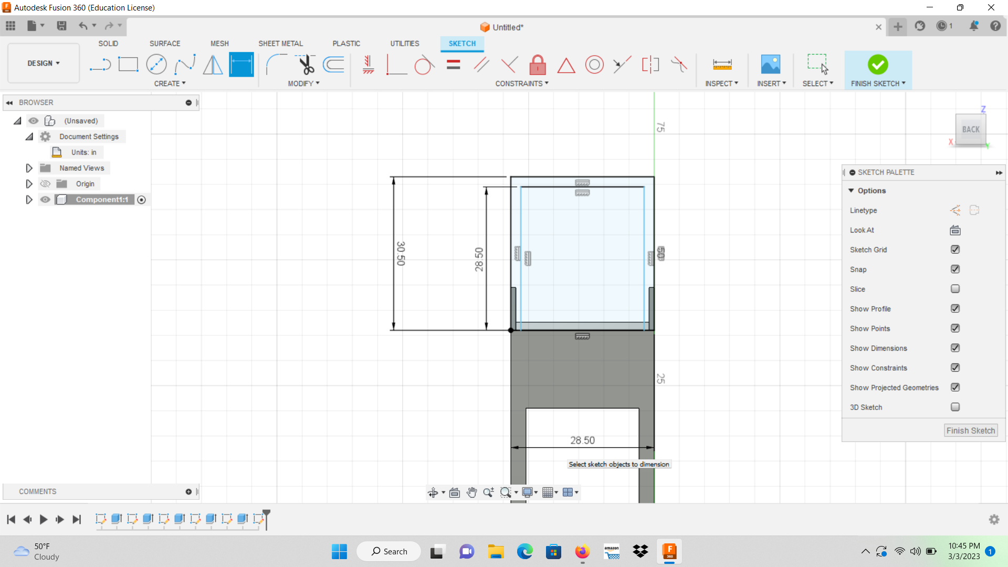Click the Look At icon in Sketch Palette
The height and width of the screenshot is (567, 1008).
[955, 230]
